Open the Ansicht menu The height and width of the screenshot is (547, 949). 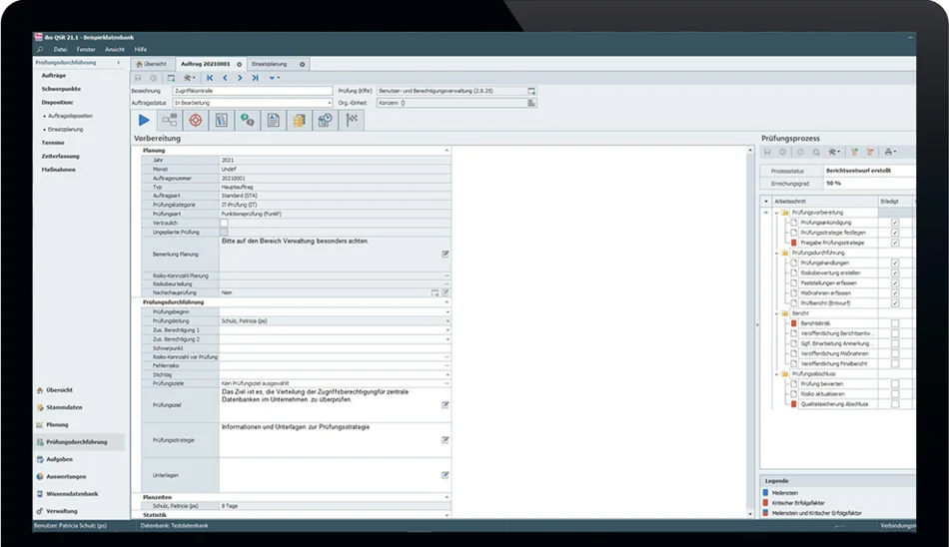(115, 50)
